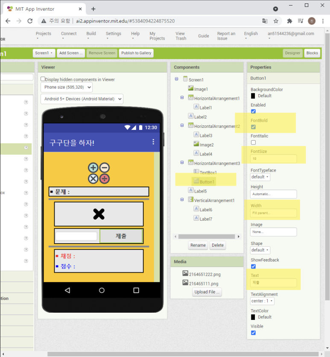The image size is (330, 357).
Task: Click the Android home circle in the phone preview
Action: point(102,290)
